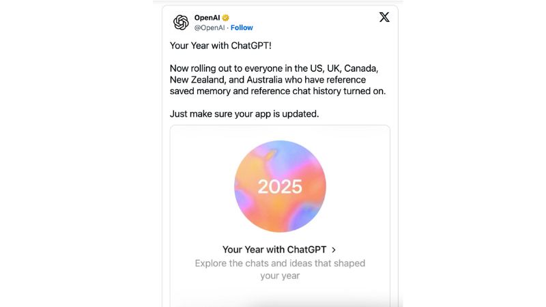Click the 2025 number inside the circle
Screen dimensions: 546x307
(x=280, y=187)
